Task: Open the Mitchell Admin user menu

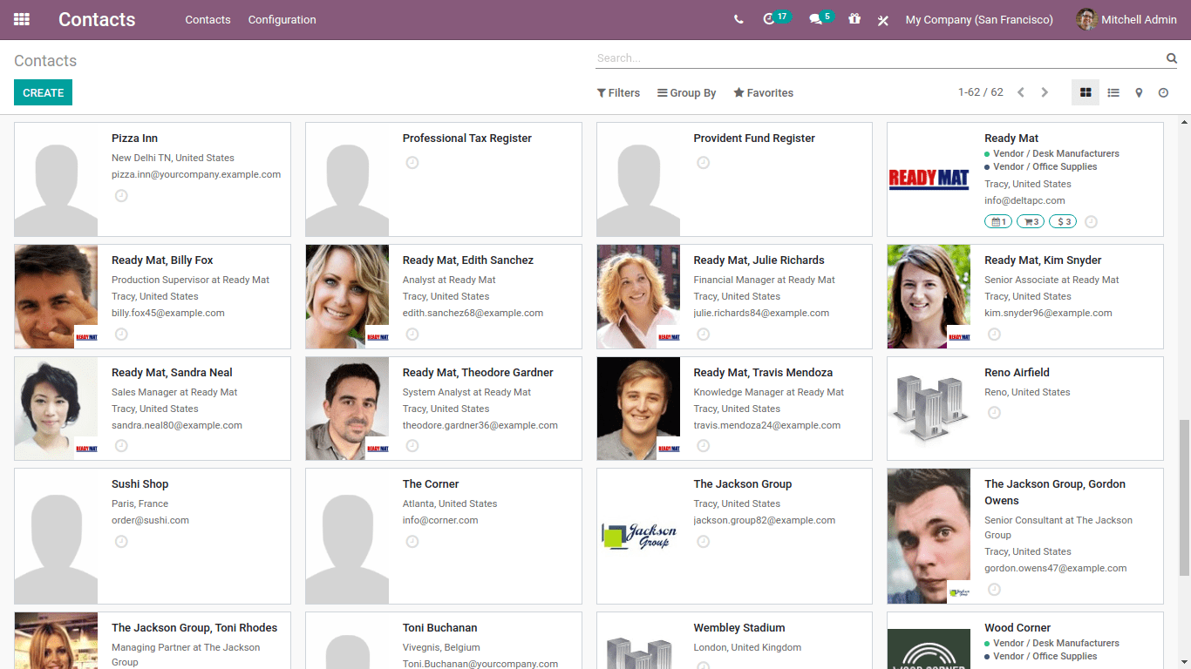Action: pyautogui.click(x=1126, y=19)
